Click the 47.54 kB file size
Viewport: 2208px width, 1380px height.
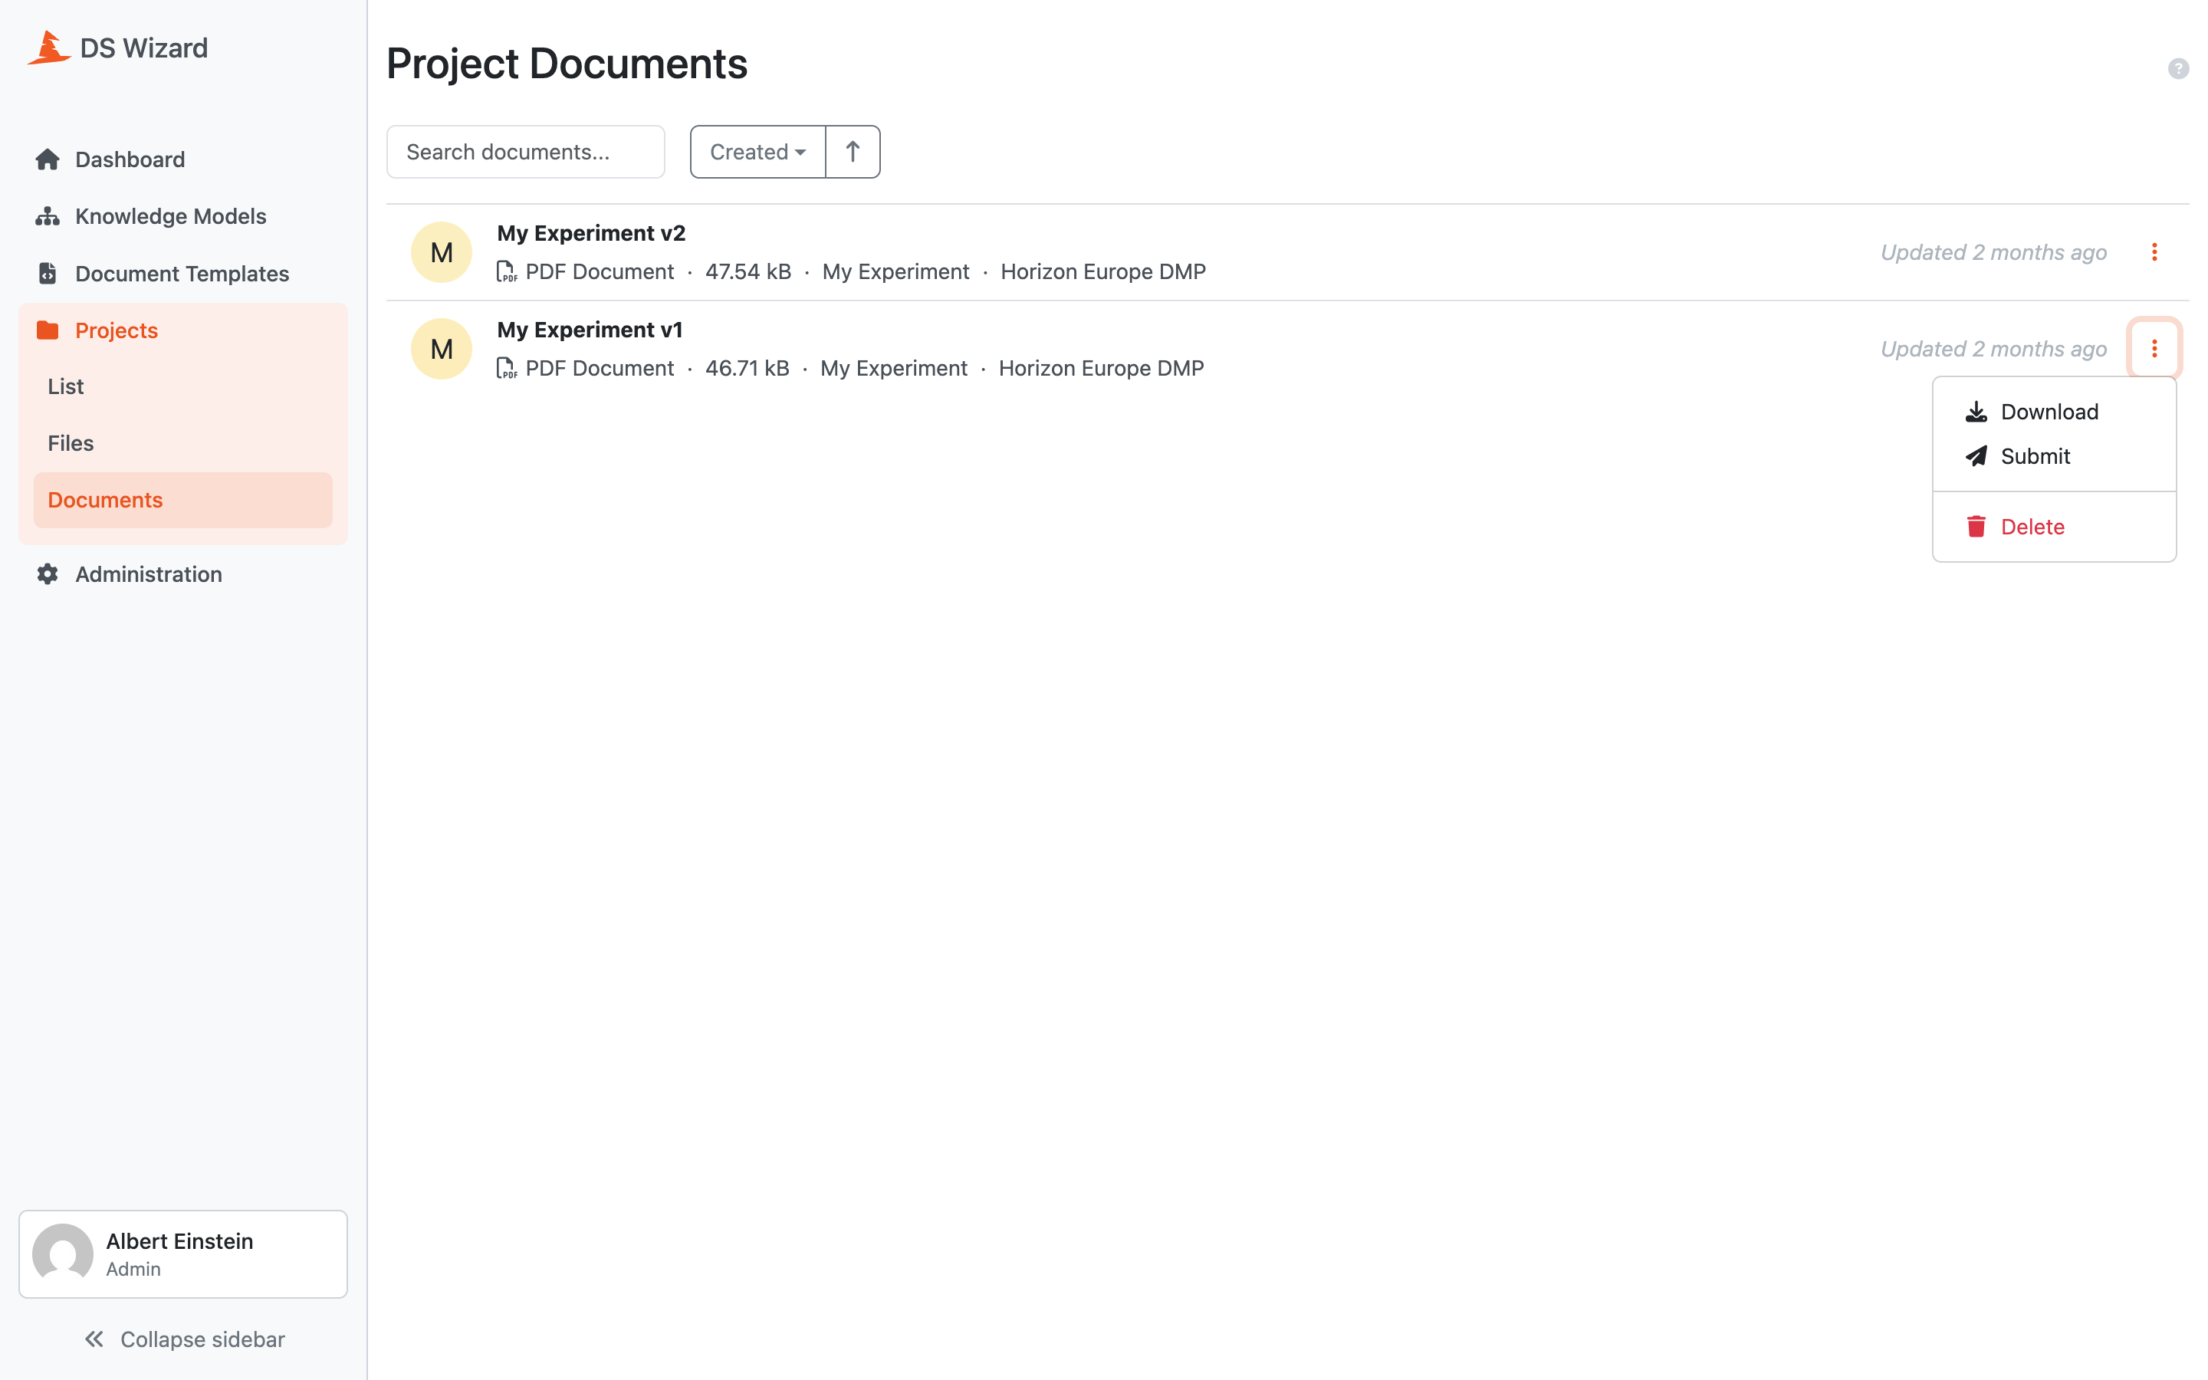click(748, 272)
